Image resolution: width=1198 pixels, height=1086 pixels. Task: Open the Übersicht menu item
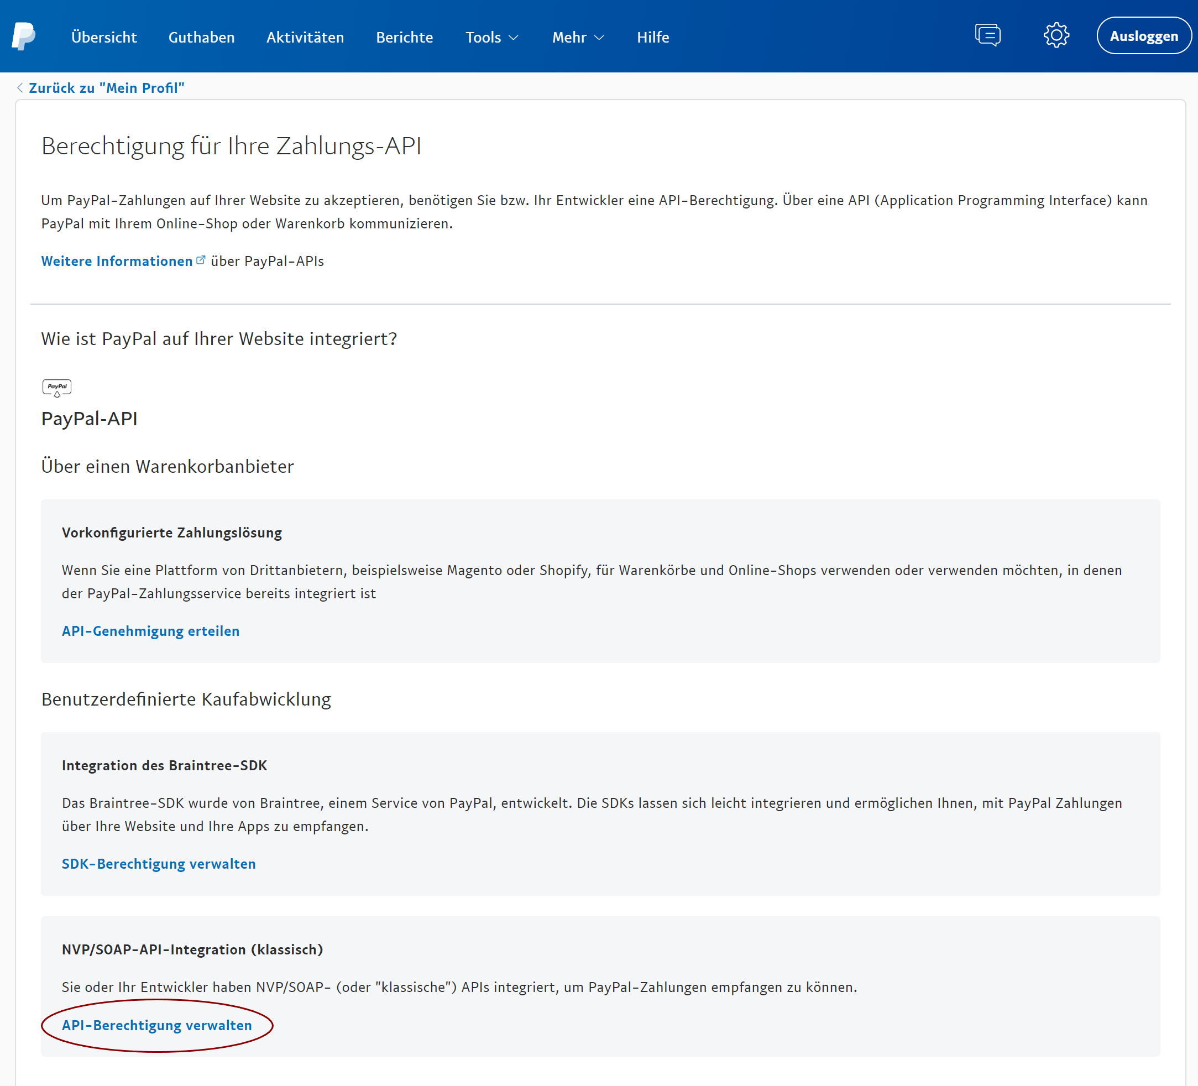(104, 38)
